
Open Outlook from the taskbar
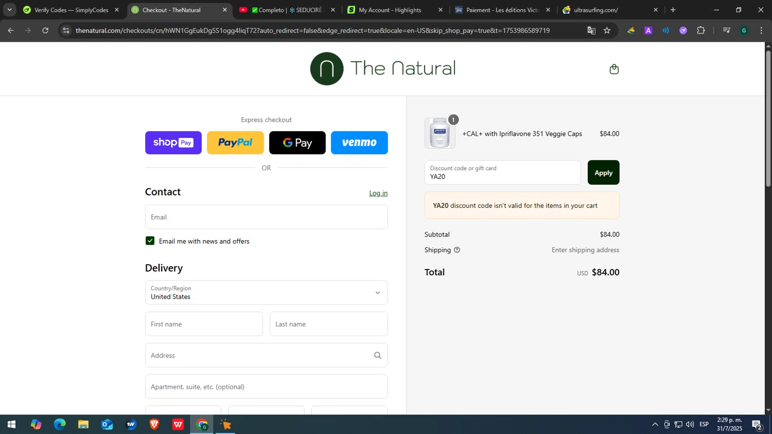[107, 425]
